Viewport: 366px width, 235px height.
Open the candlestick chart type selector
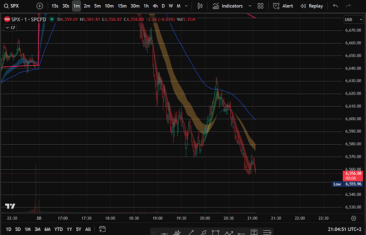coord(200,6)
